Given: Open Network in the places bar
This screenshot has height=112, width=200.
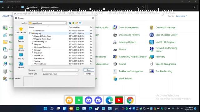Looking at the screenshot, I should pyautogui.click(x=21, y=65).
